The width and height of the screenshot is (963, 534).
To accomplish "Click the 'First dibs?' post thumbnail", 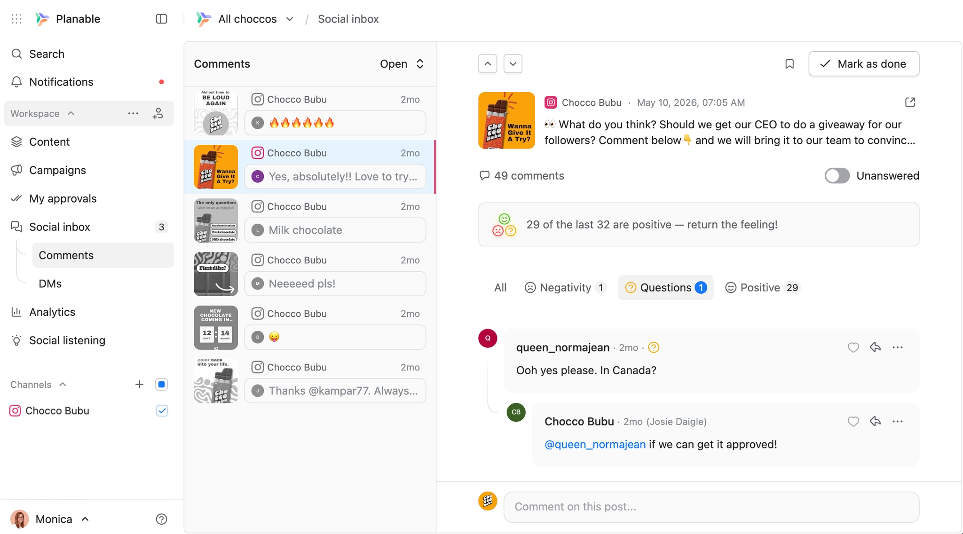I will (x=216, y=274).
